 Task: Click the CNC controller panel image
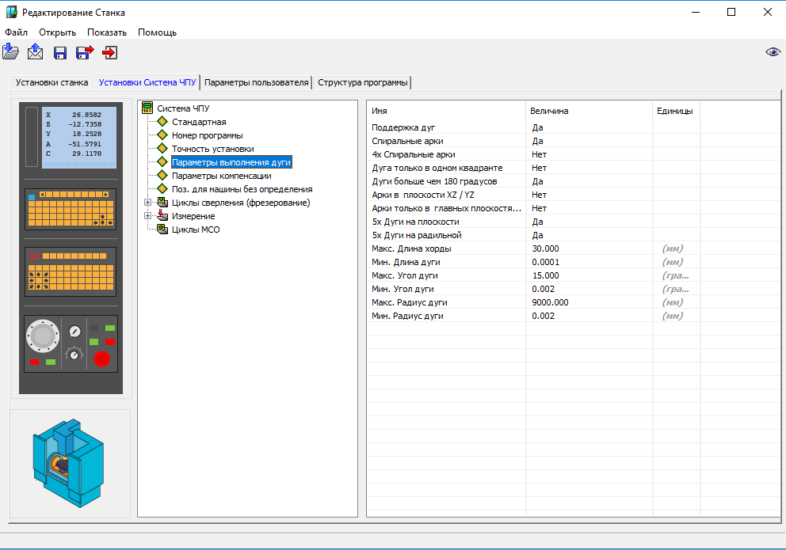coord(71,248)
